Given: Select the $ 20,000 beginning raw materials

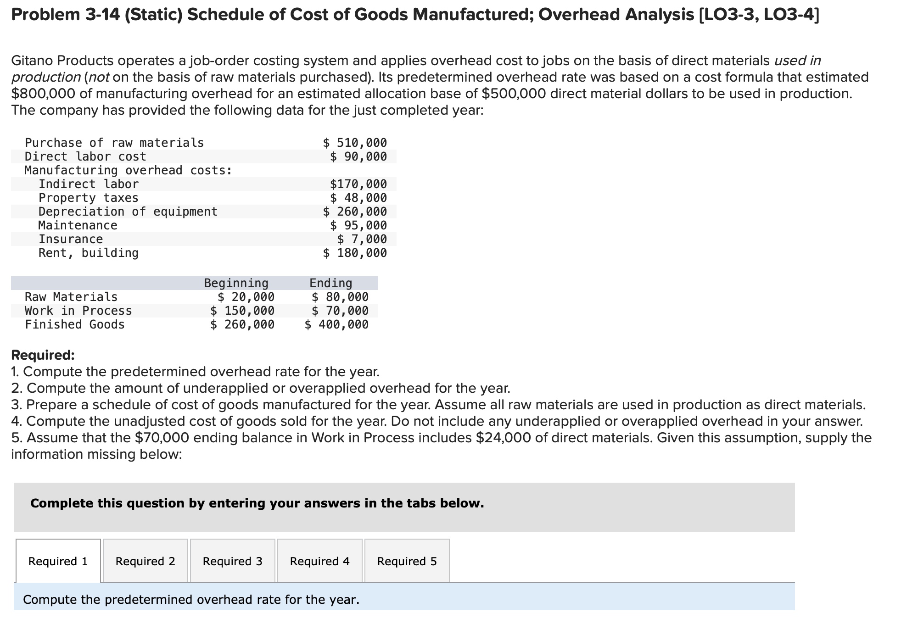Looking at the screenshot, I should tap(246, 297).
